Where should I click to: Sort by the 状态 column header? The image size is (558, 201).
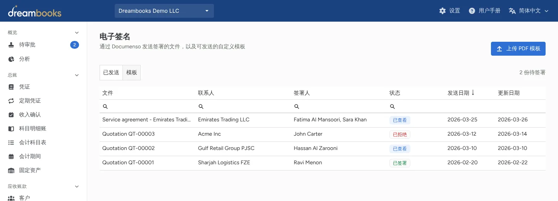pos(395,93)
